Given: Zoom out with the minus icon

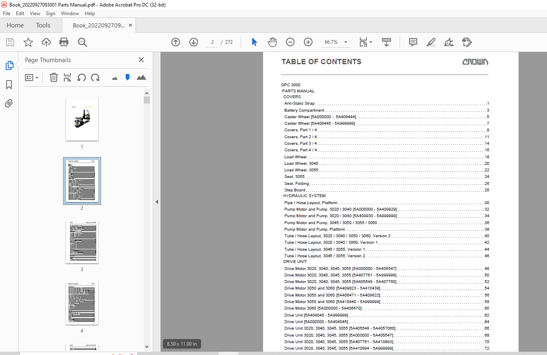Looking at the screenshot, I should pyautogui.click(x=290, y=42).
